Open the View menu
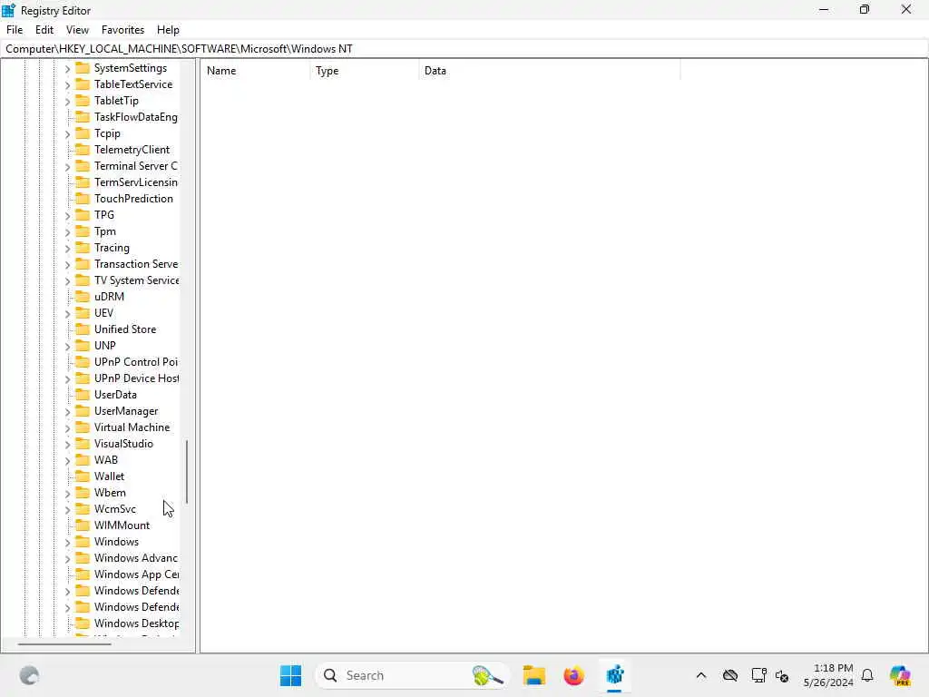 tap(77, 30)
